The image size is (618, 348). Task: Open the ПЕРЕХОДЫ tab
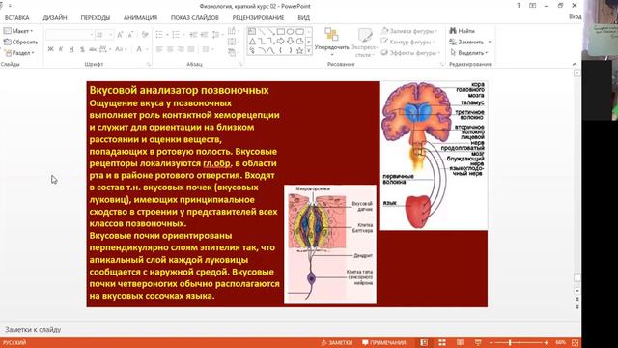96,17
